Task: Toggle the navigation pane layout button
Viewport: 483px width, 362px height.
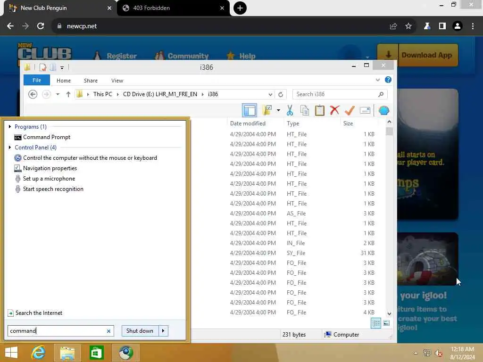Action: tap(250, 110)
